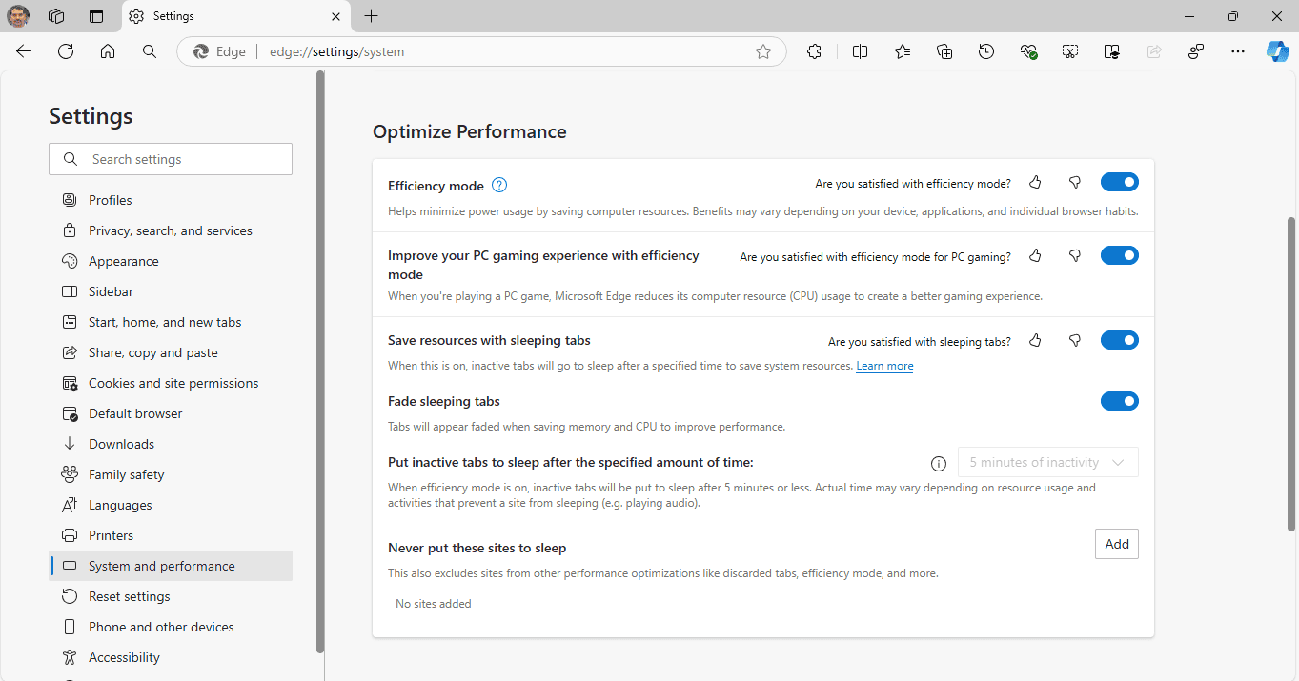This screenshot has width=1299, height=681.
Task: Thumbs down for PC gaming efficiency mode
Action: (x=1075, y=255)
